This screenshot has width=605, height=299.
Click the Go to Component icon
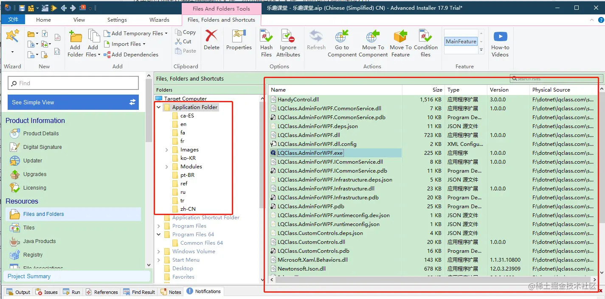click(x=342, y=36)
